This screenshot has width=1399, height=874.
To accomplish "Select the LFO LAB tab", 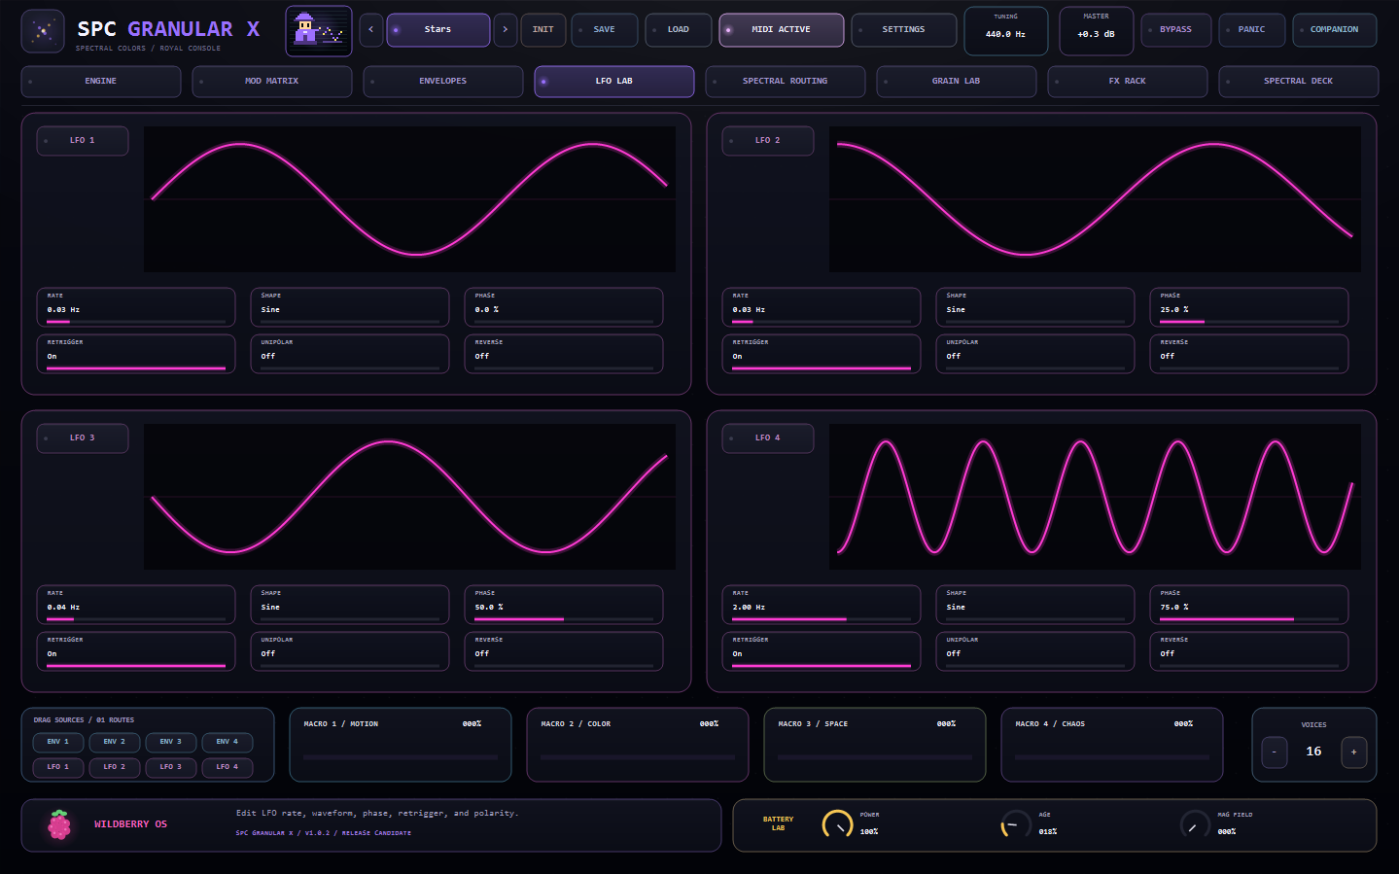I will pyautogui.click(x=614, y=82).
